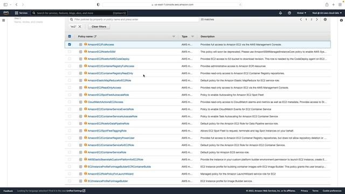This screenshot has height=194, width=345.
Task: Open the account user dropdown menu
Action: pyautogui.click(x=327, y=13)
